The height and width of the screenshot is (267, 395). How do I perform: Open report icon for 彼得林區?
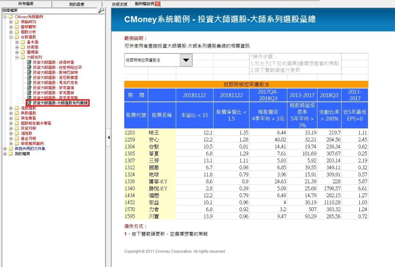tap(29, 62)
